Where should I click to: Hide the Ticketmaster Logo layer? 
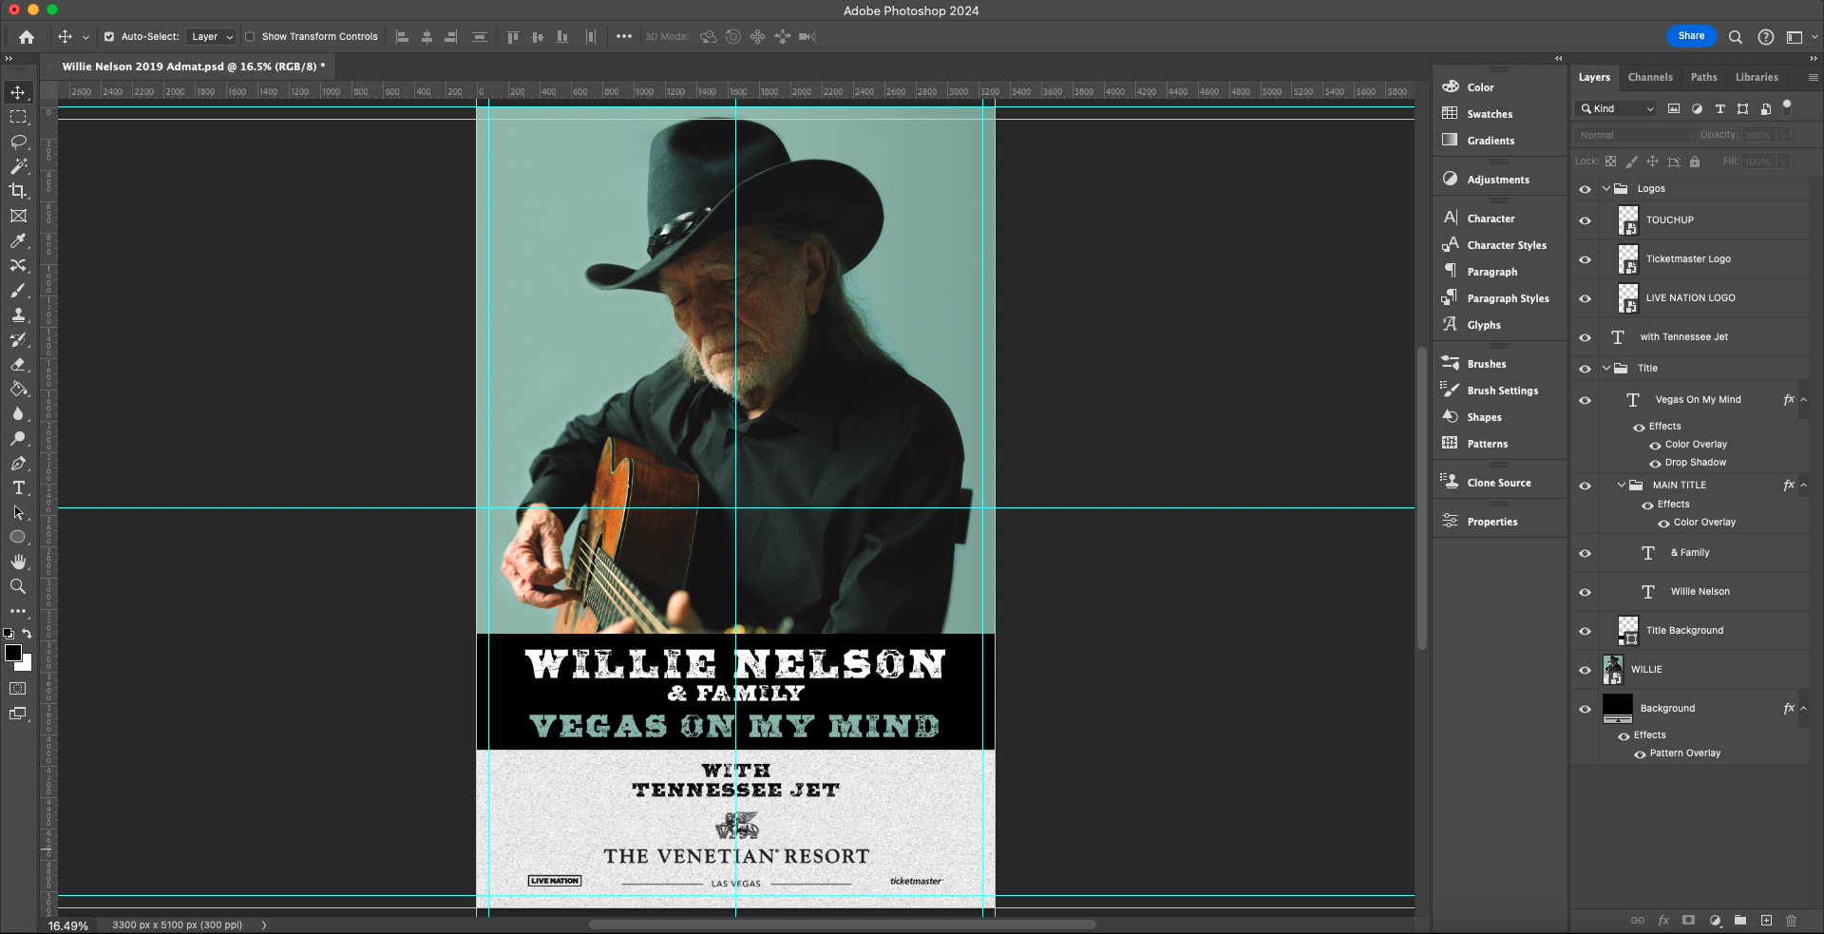pos(1585,259)
